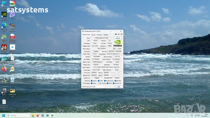This screenshot has height=118, width=210.
Task: Click the GPU-Z taskbar icon
Action: click(52, 115)
